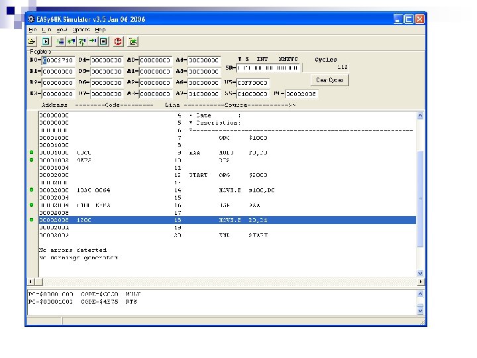Image resolution: width=477 pixels, height=358 pixels.
Task: Close the EASy68K Simulator window
Action: [x=419, y=19]
